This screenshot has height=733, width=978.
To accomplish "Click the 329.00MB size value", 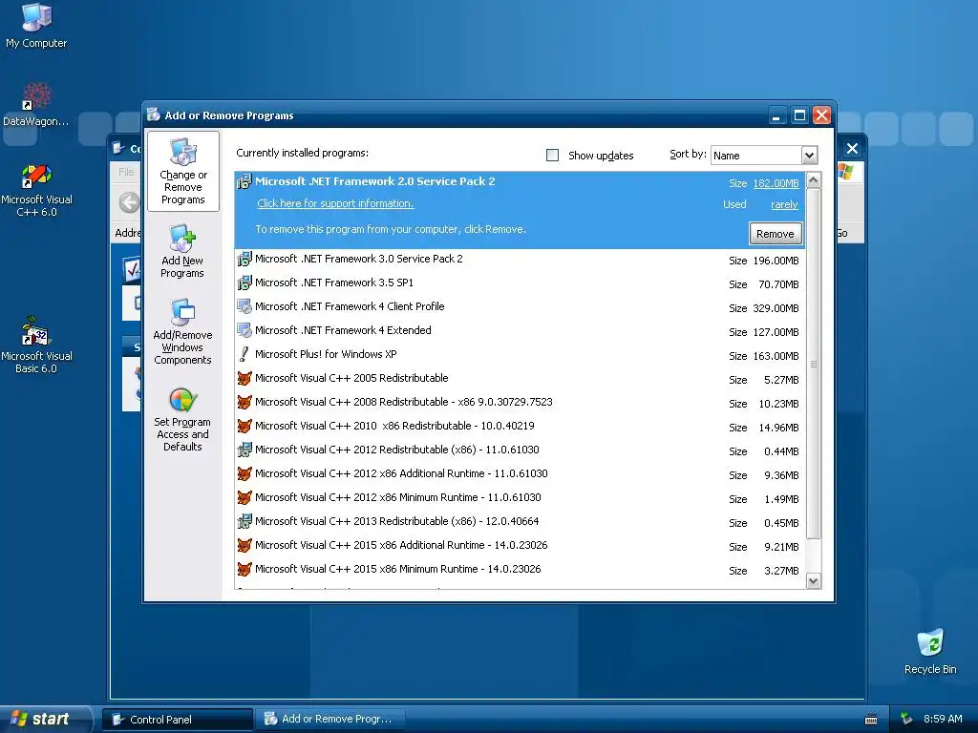I will tap(776, 308).
